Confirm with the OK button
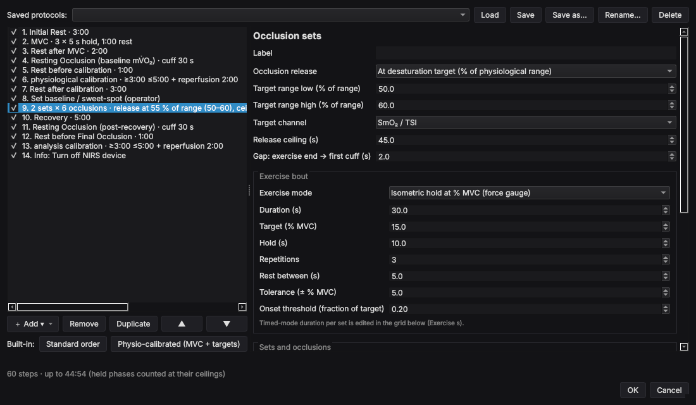 pos(633,390)
